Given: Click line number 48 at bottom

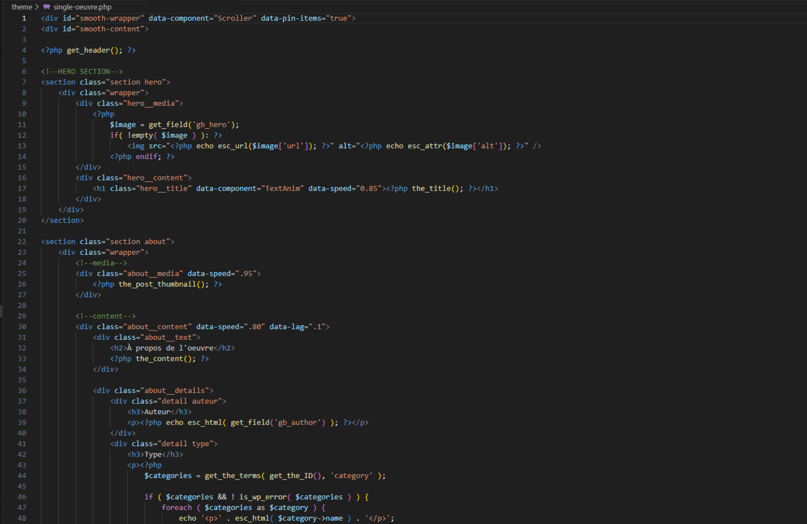Looking at the screenshot, I should click(x=22, y=518).
